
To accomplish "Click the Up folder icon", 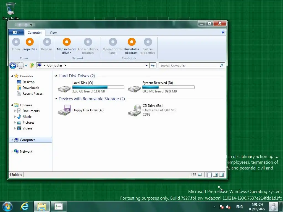I will pyautogui.click(x=32, y=65).
